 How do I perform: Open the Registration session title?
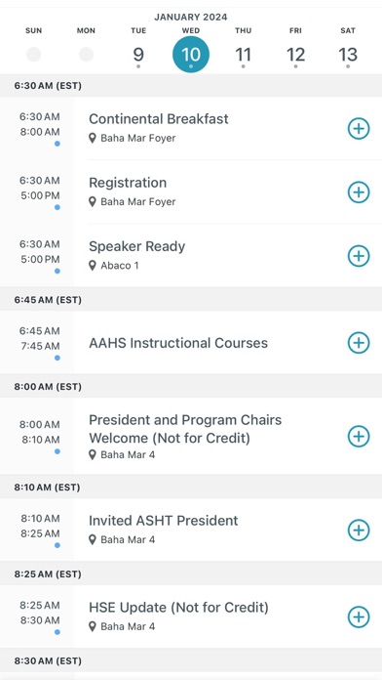(x=128, y=183)
